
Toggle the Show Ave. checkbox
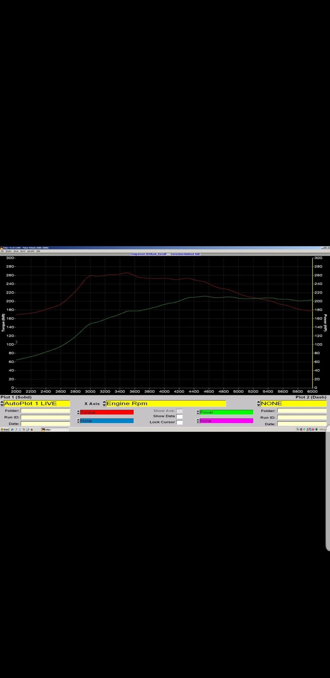179,411
